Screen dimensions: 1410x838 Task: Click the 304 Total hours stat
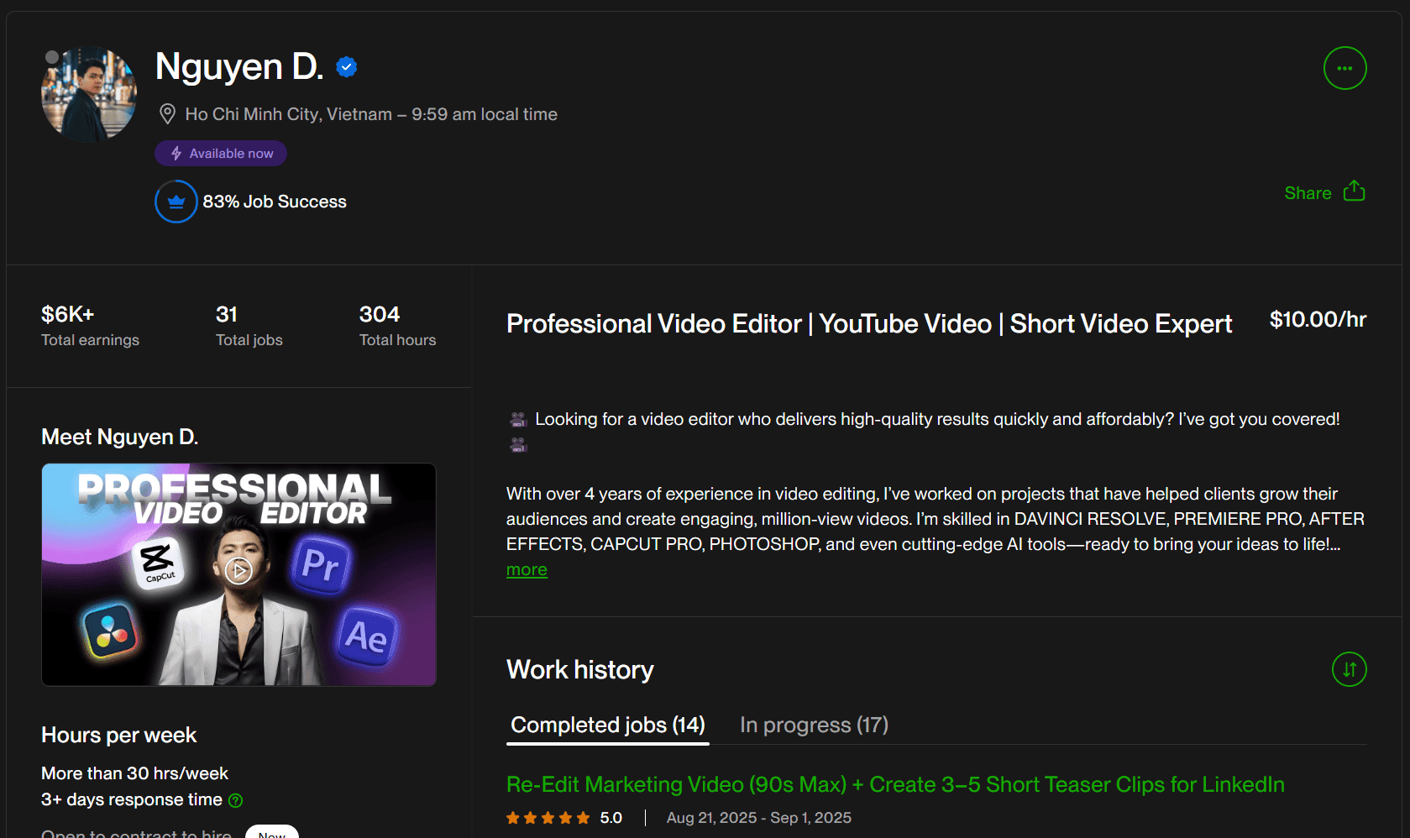397,326
